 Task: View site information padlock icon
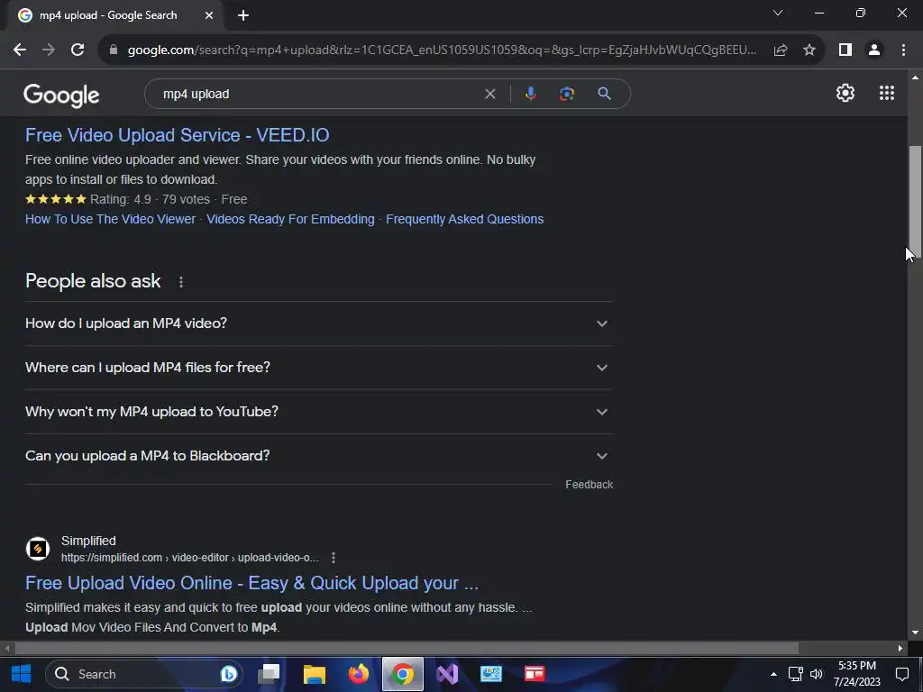pyautogui.click(x=114, y=50)
